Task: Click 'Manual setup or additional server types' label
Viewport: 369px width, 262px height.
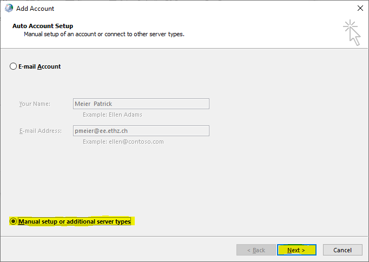Action: [75, 221]
